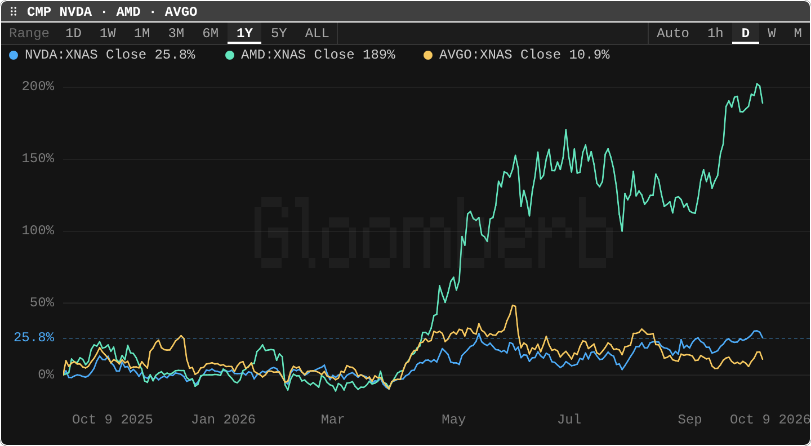Select the 1D range
The image size is (811, 446).
pos(73,33)
